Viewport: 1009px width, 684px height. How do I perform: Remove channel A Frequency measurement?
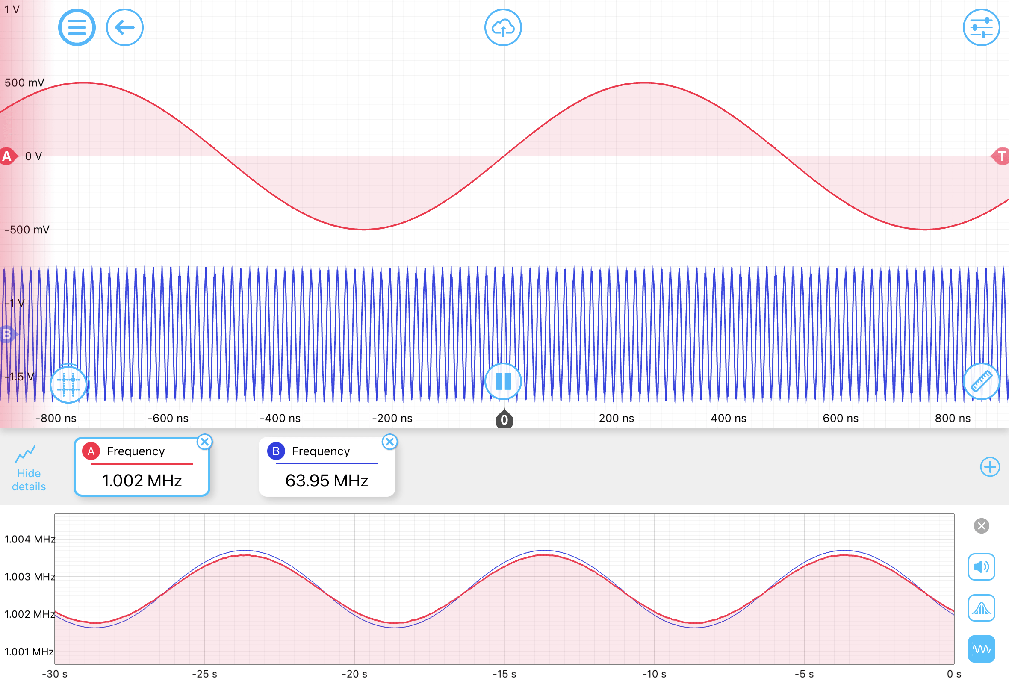(x=204, y=442)
